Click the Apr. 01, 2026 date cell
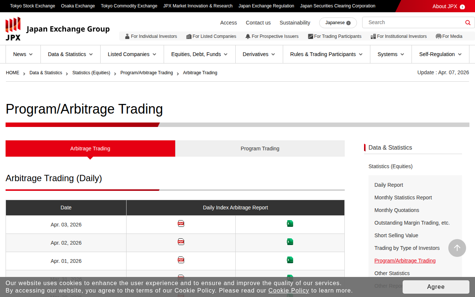This screenshot has width=475, height=297. pyautogui.click(x=66, y=261)
